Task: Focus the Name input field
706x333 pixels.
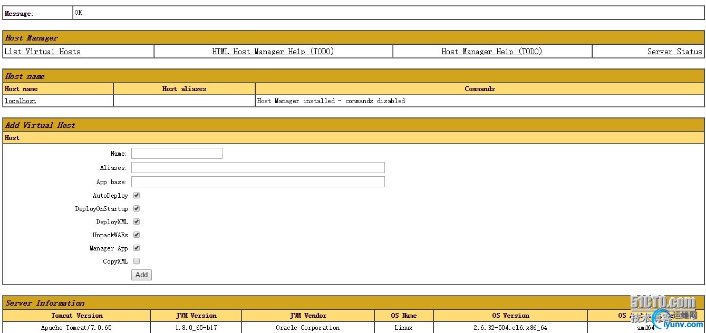Action: [x=177, y=154]
